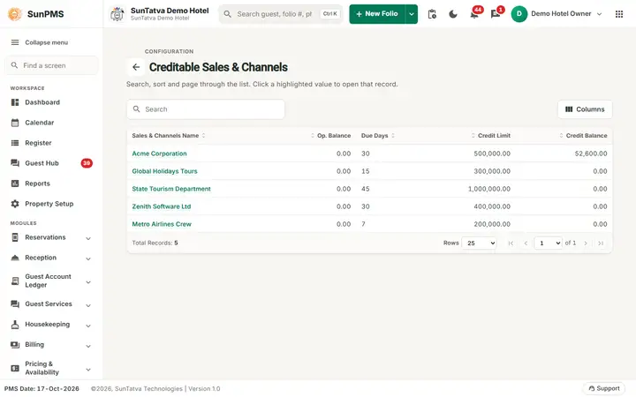The image size is (636, 397).
Task: Sort by Credit Limit column
Action: click(491, 136)
